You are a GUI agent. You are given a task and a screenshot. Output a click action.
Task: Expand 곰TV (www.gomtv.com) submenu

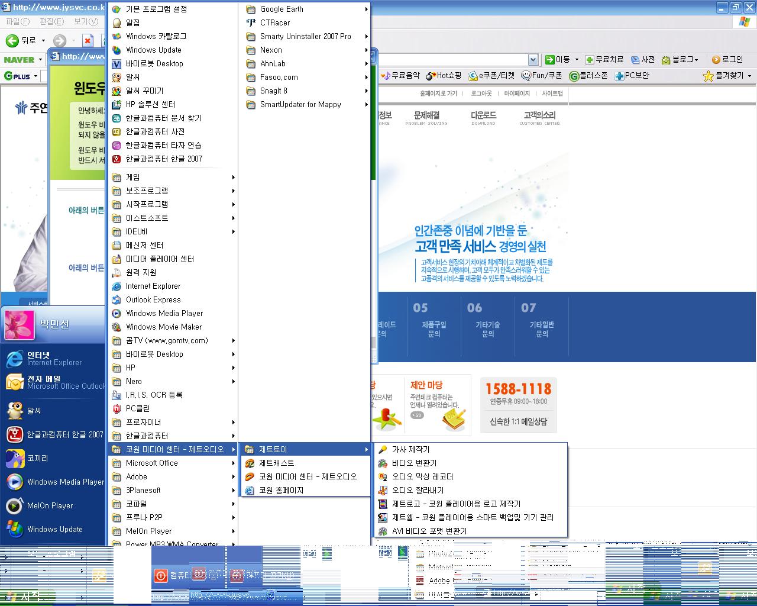pyautogui.click(x=173, y=340)
